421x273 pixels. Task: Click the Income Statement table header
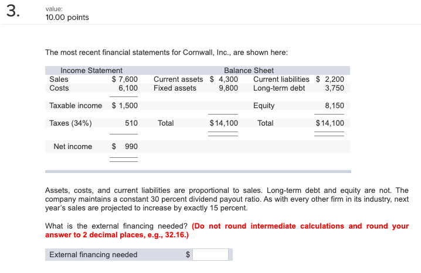[x=91, y=70]
